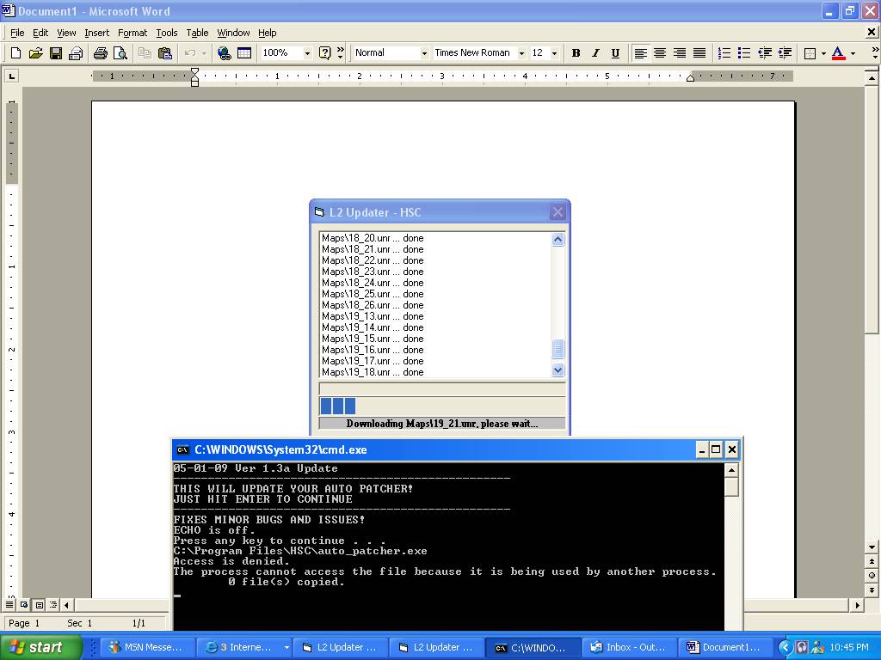881x660 pixels.
Task: Open the Window menu
Action: 233,33
